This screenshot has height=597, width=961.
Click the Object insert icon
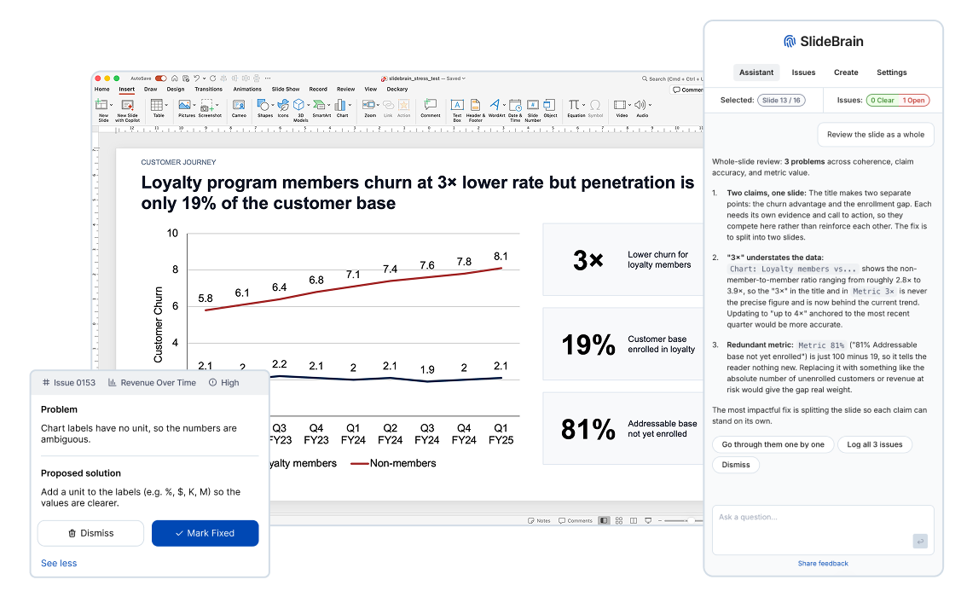pyautogui.click(x=549, y=105)
